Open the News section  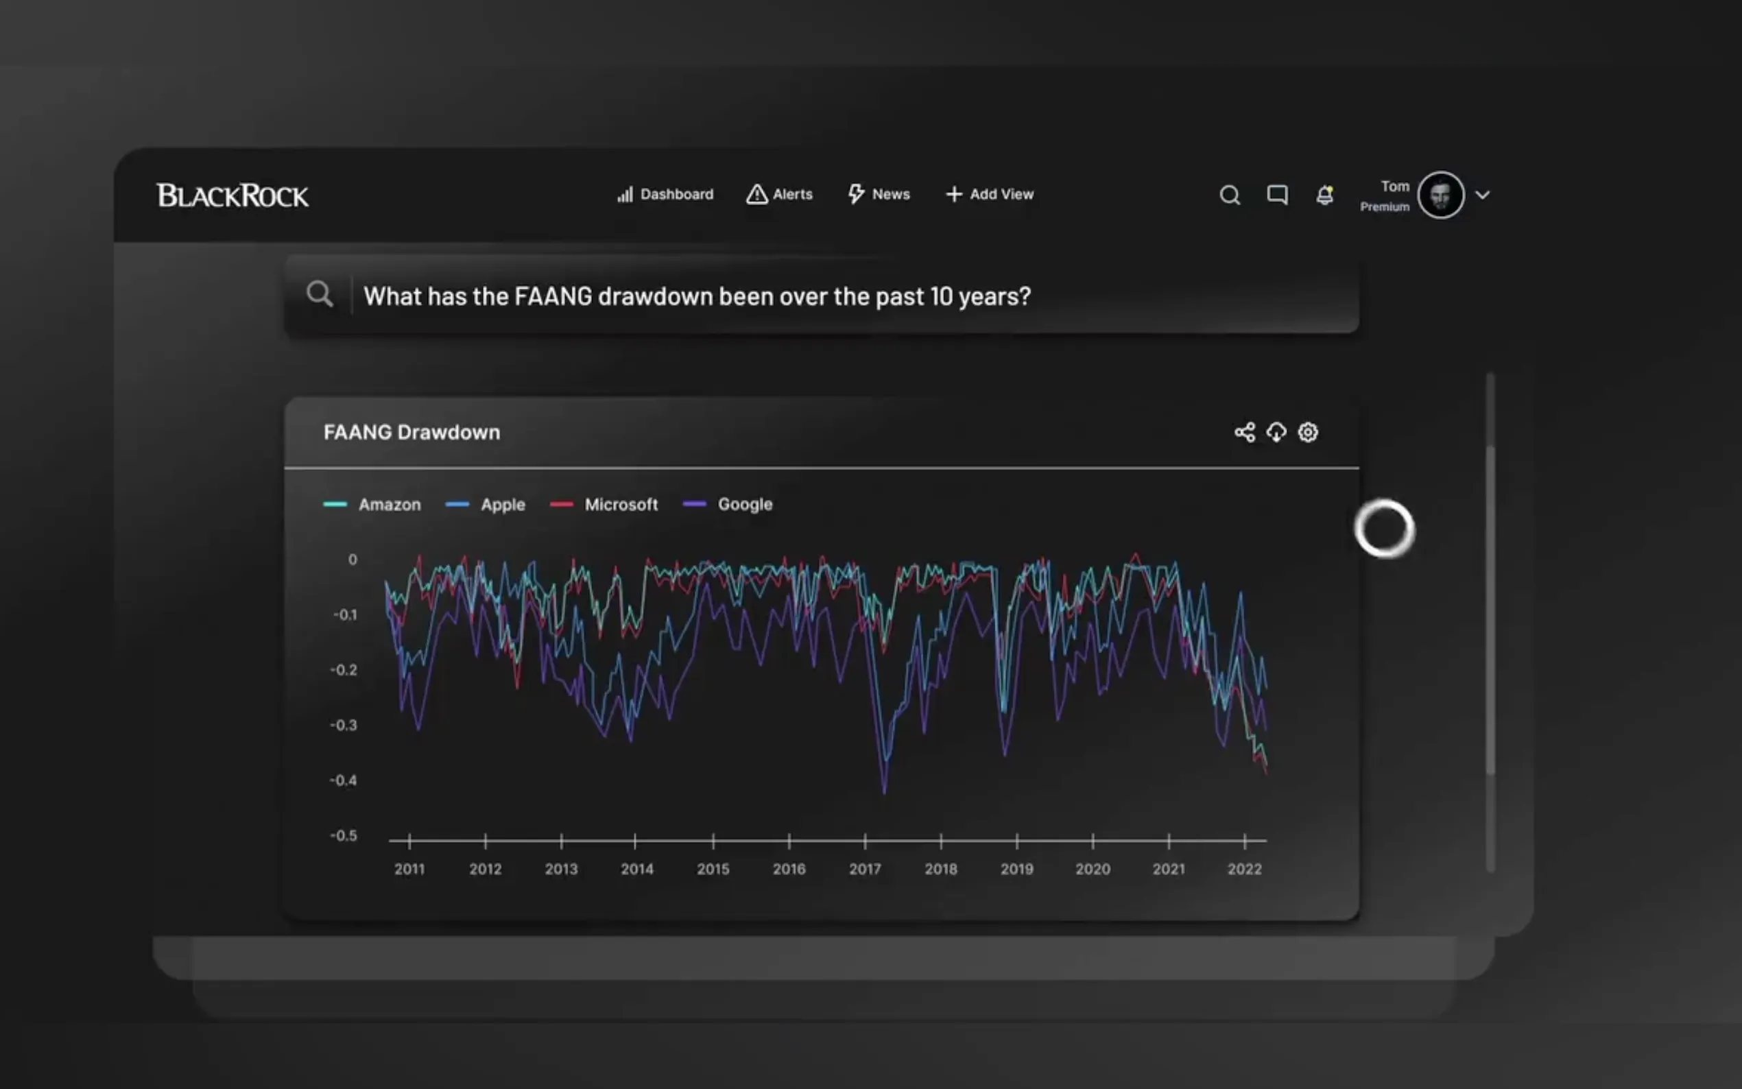879,195
